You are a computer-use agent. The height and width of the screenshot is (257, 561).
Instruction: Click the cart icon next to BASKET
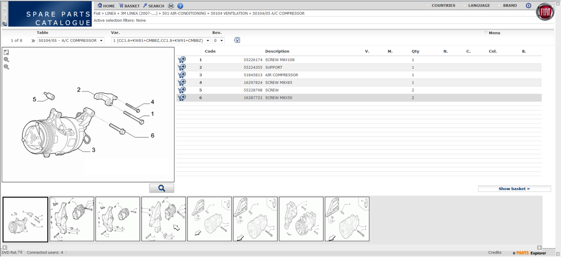click(121, 6)
